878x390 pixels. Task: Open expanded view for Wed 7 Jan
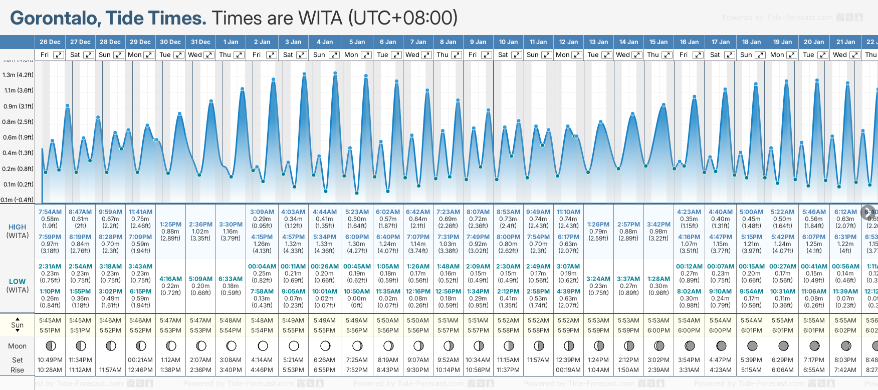[x=426, y=55]
